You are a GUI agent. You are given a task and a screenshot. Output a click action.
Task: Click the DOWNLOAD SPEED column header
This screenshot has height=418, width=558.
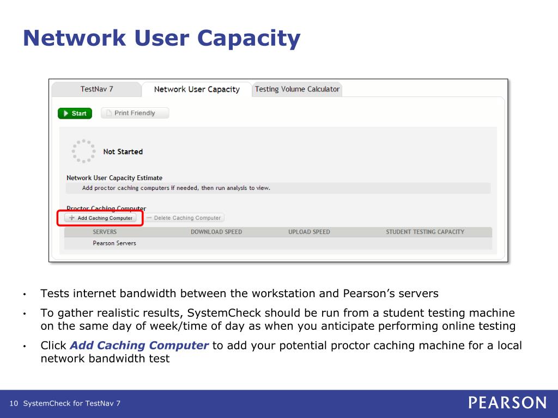216,232
